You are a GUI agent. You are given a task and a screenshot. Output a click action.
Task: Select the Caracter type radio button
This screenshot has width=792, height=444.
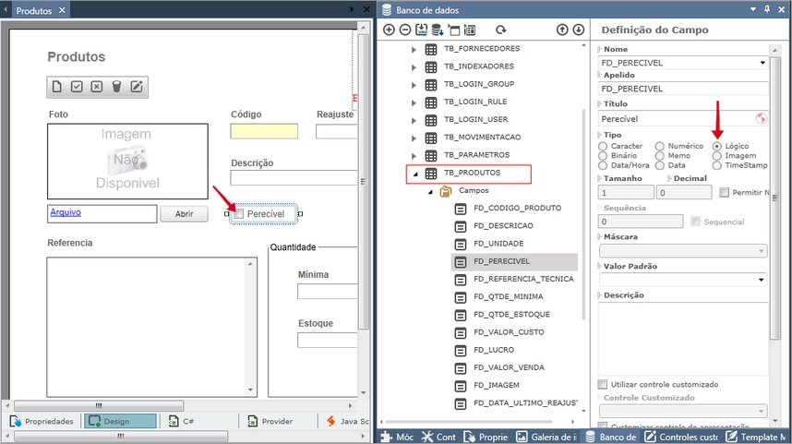tap(603, 146)
